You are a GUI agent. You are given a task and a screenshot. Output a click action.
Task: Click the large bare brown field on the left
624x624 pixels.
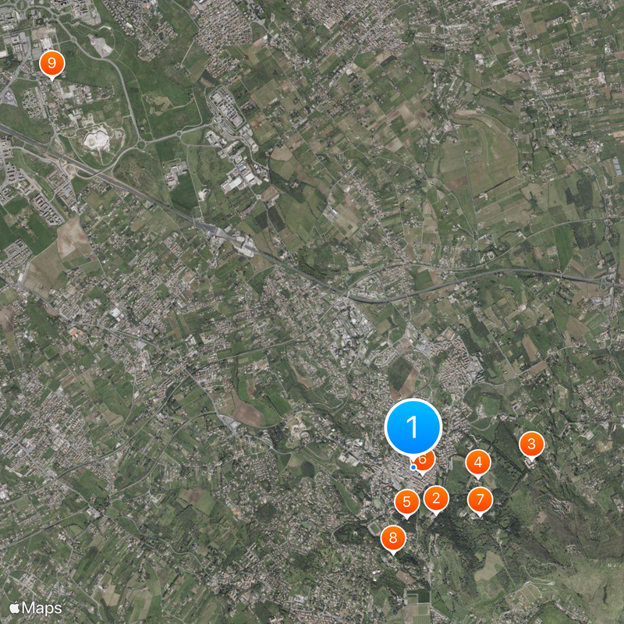pos(73,239)
